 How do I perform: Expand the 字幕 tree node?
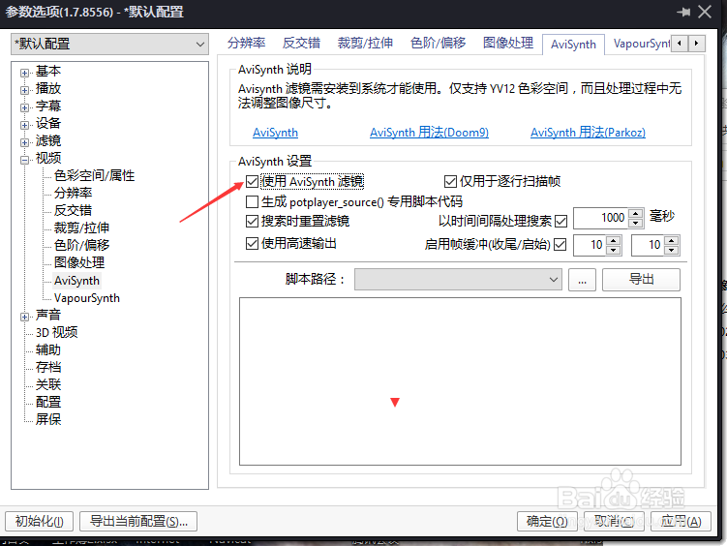(x=24, y=107)
